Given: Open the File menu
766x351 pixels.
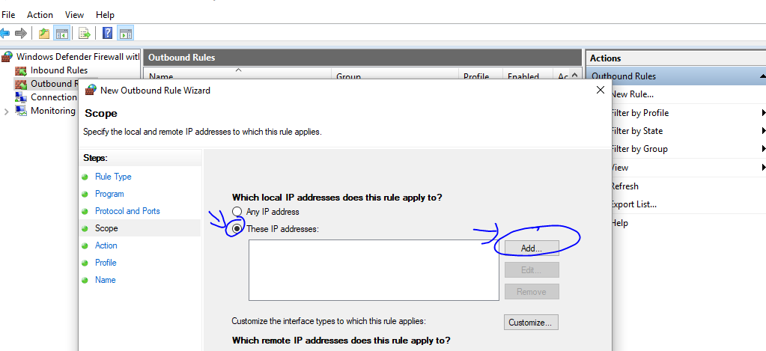Looking at the screenshot, I should (9, 15).
